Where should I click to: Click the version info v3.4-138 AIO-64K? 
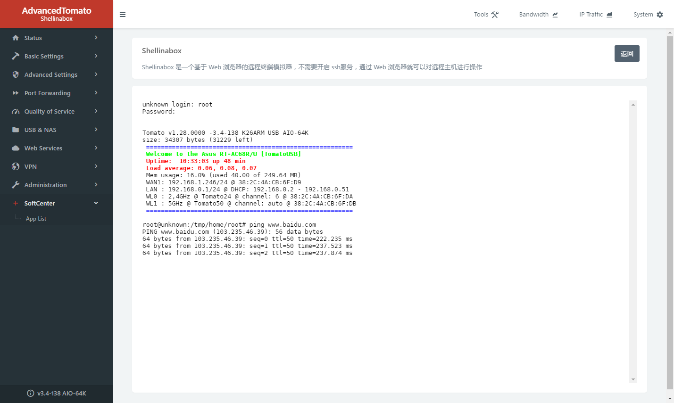tap(57, 393)
